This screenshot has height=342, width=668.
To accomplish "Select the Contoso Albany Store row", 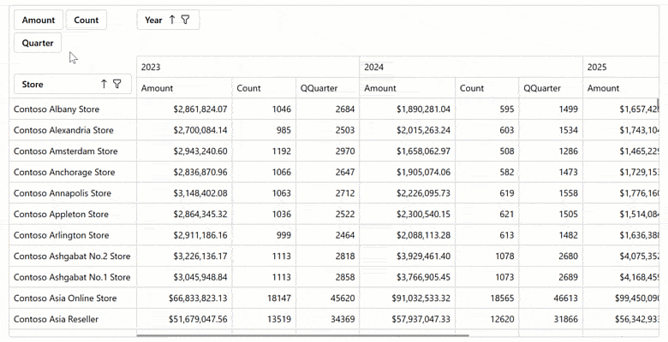I will tap(73, 109).
